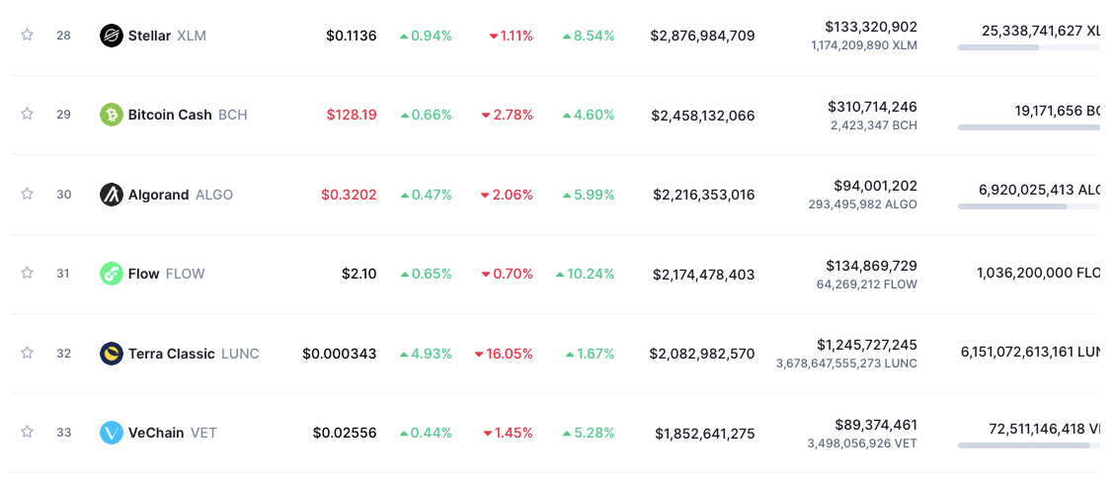Click the Terra Classic logo icon
This screenshot has height=484, width=1115.
point(112,354)
